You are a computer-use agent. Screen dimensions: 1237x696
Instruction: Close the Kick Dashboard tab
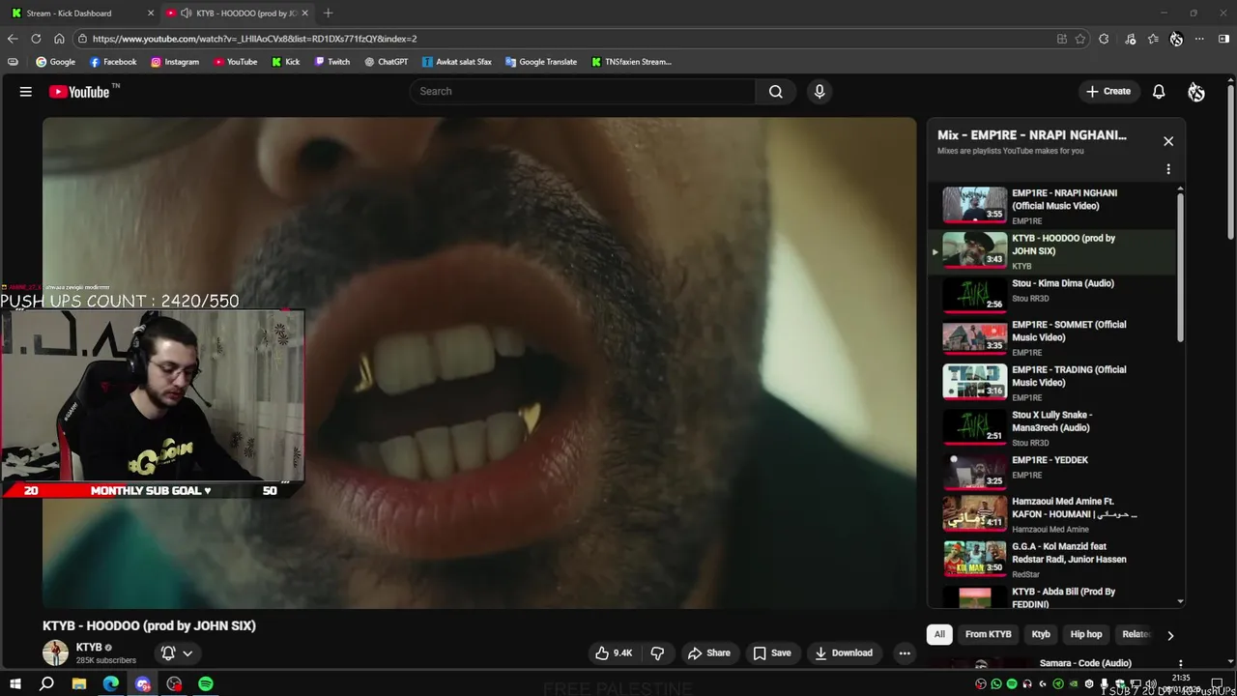pos(151,14)
